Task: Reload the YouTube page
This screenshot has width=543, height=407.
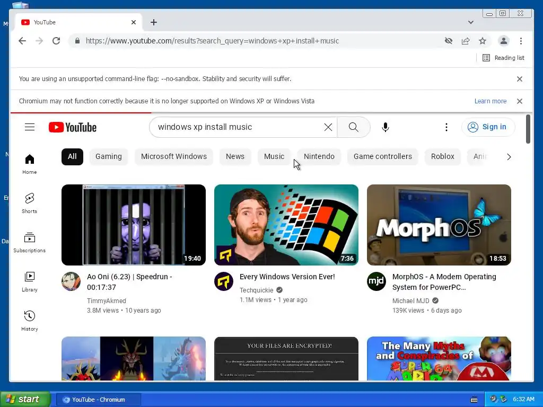Action: (56, 41)
